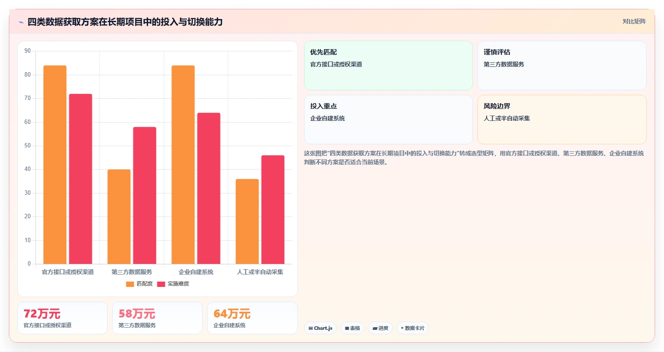Click 企业自建系统 text in 投入重点 card

(x=328, y=118)
